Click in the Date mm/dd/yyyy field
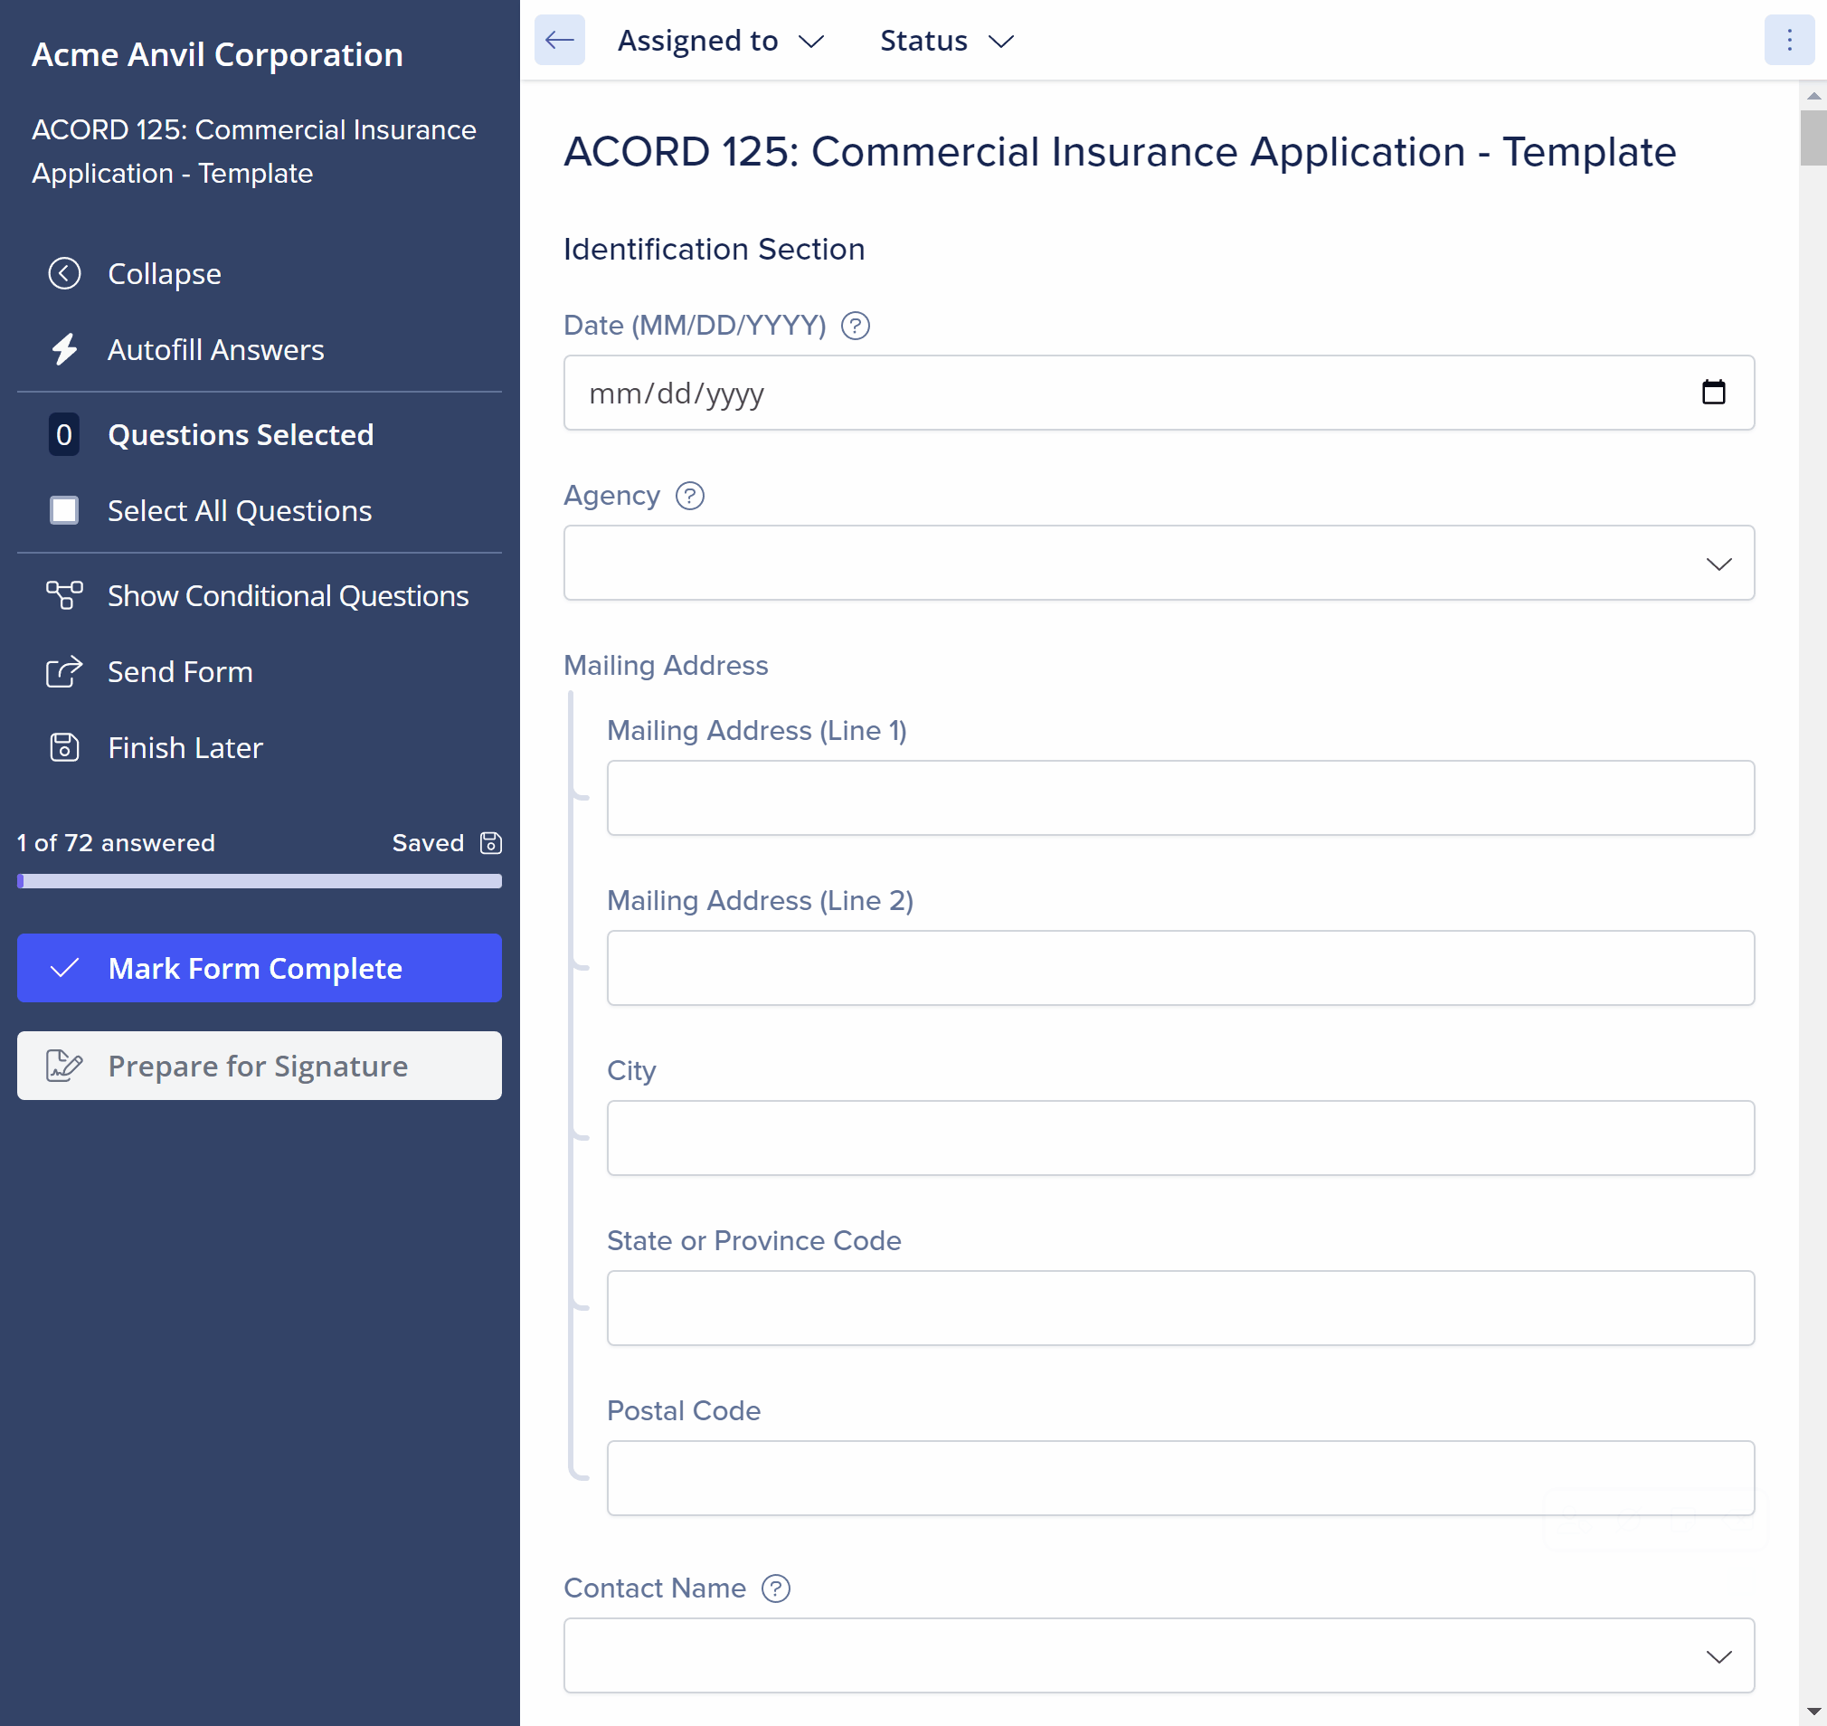Screen dimensions: 1827x1726 (x=1160, y=393)
